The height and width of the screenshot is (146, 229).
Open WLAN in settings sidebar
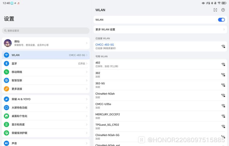(46, 55)
